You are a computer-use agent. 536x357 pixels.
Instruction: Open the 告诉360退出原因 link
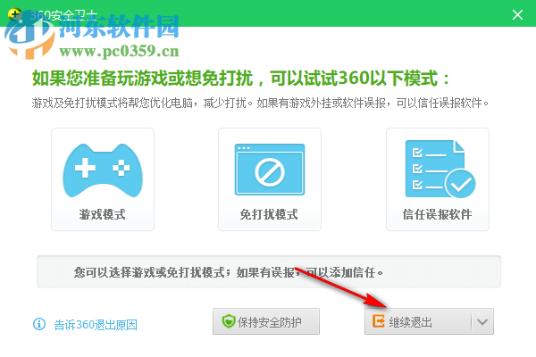(96, 325)
